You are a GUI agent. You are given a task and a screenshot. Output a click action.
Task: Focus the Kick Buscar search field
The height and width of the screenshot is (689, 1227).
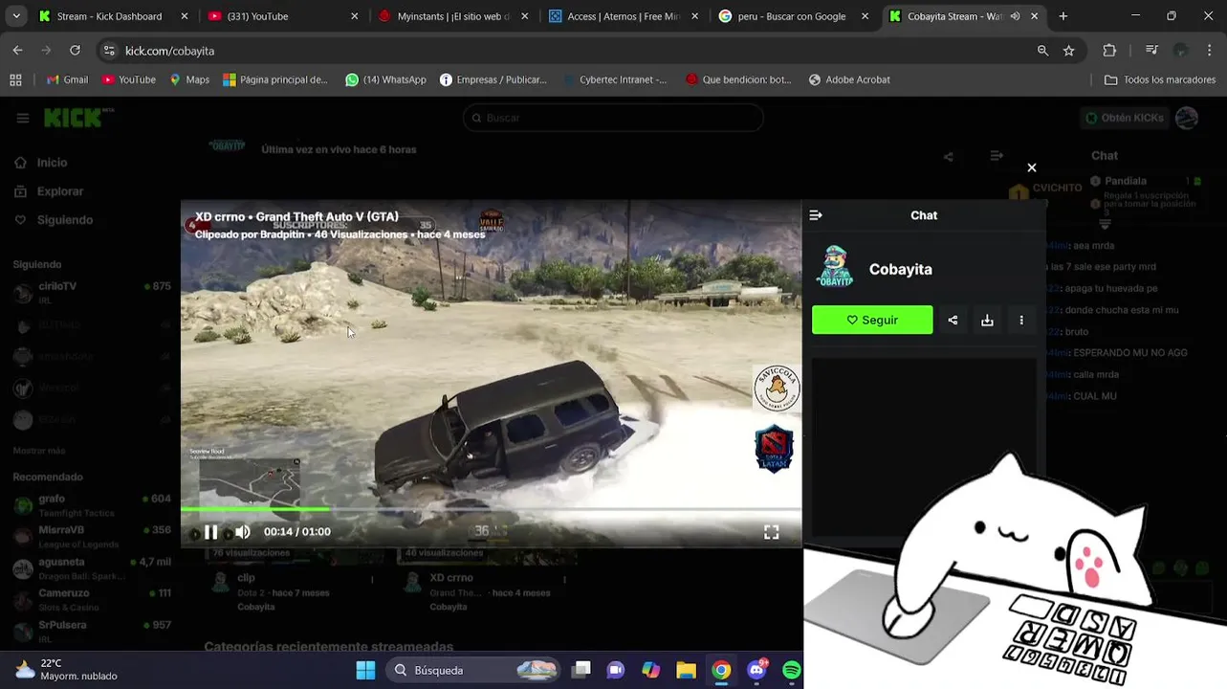point(613,118)
